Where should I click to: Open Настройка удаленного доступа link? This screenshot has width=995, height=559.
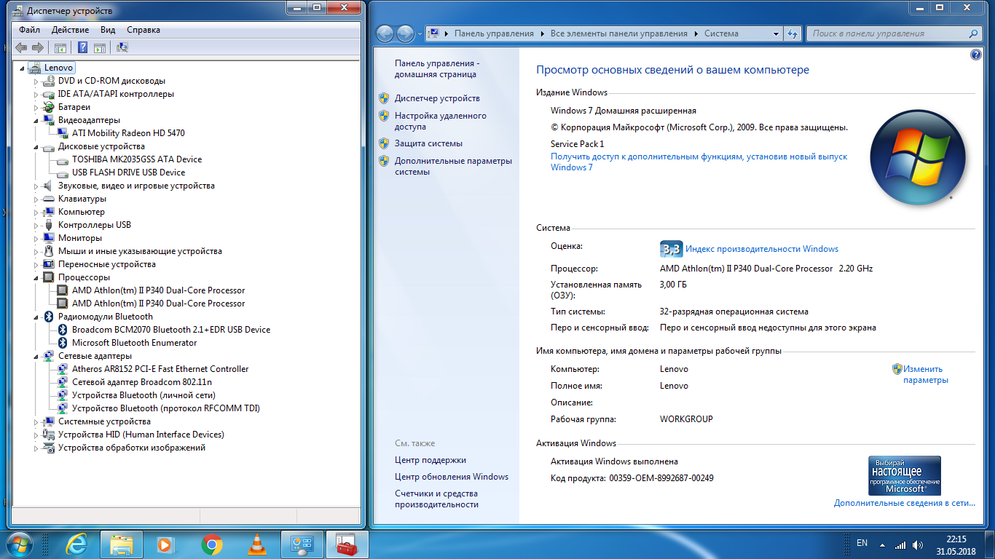click(x=441, y=121)
